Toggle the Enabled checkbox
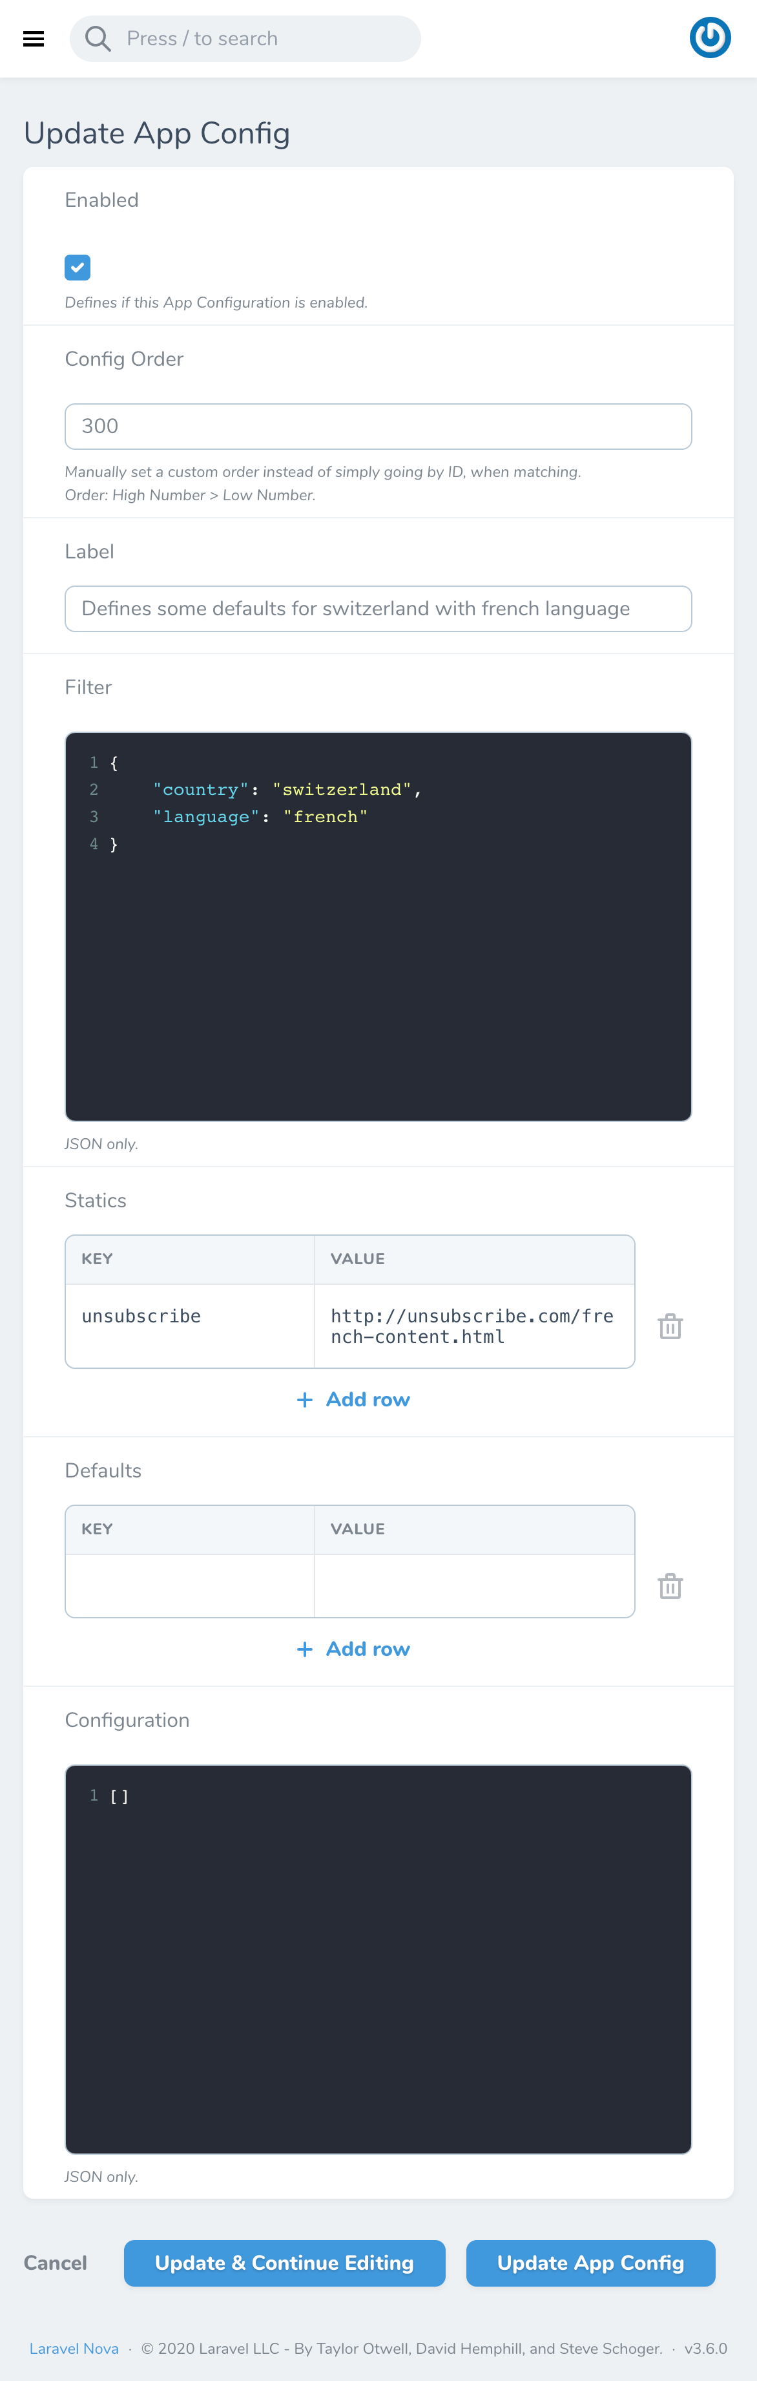Viewport: 757px width, 2381px height. tap(78, 267)
